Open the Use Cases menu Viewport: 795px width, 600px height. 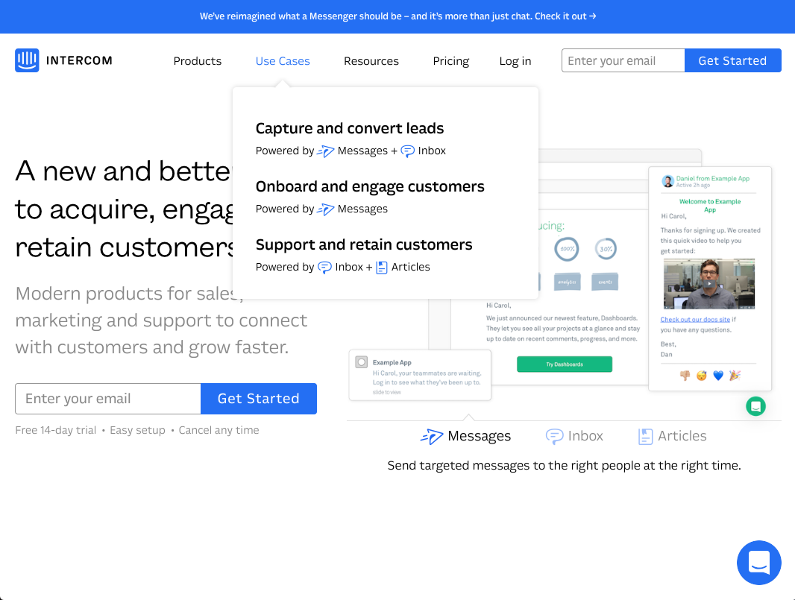click(x=283, y=61)
